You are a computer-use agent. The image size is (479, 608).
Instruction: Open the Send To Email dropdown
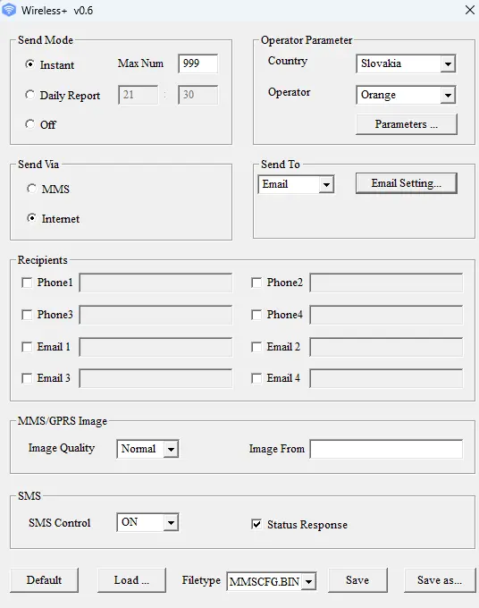(296, 184)
